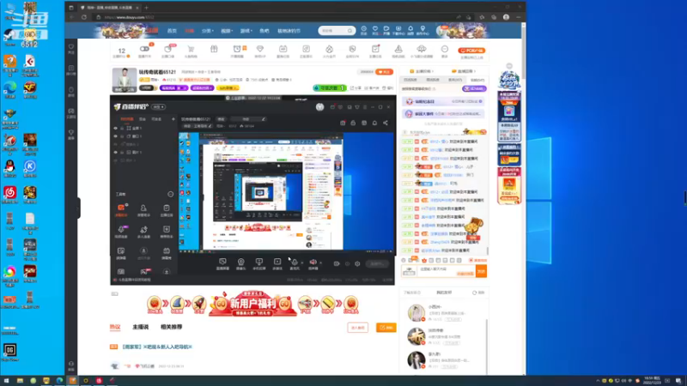Expand the 主播印象 section above chat
The height and width of the screenshot is (386, 687).
(x=421, y=71)
